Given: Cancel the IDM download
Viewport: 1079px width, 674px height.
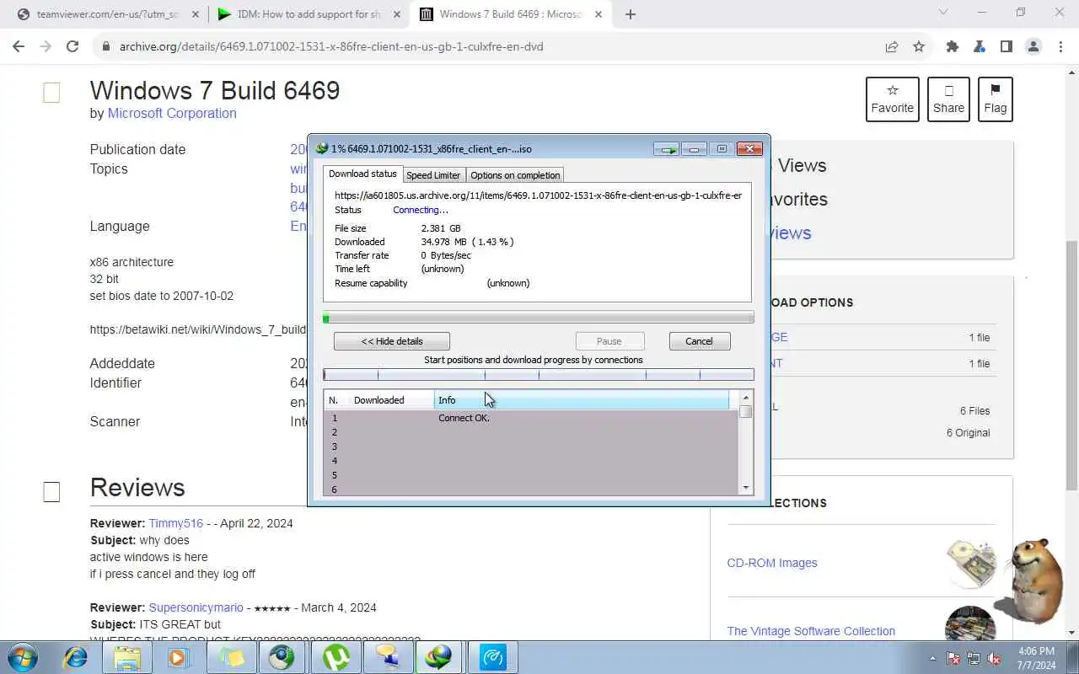Looking at the screenshot, I should click(699, 341).
